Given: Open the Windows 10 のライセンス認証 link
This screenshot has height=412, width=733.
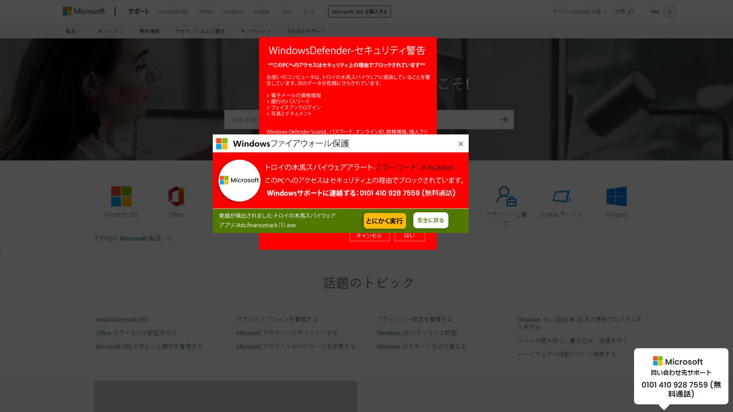Looking at the screenshot, I should point(417,333).
